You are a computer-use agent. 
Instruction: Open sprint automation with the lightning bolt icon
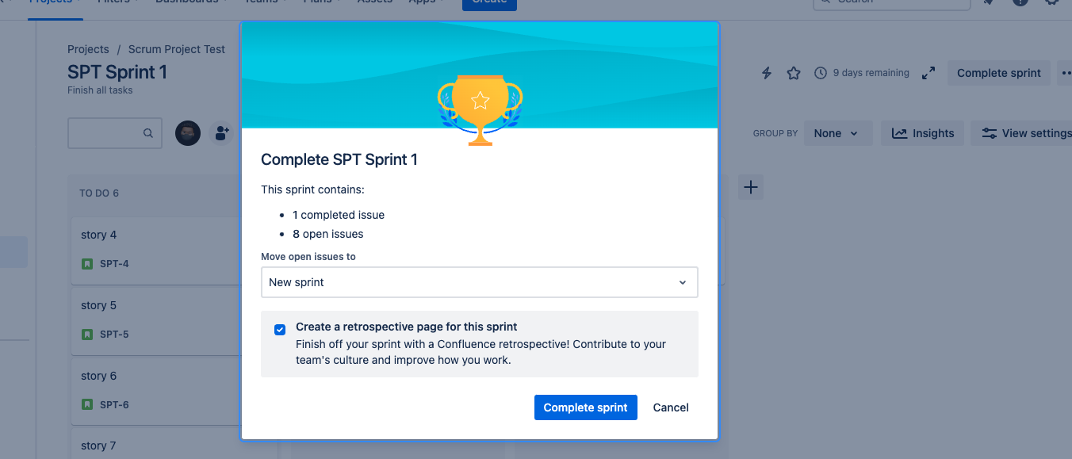click(x=766, y=72)
